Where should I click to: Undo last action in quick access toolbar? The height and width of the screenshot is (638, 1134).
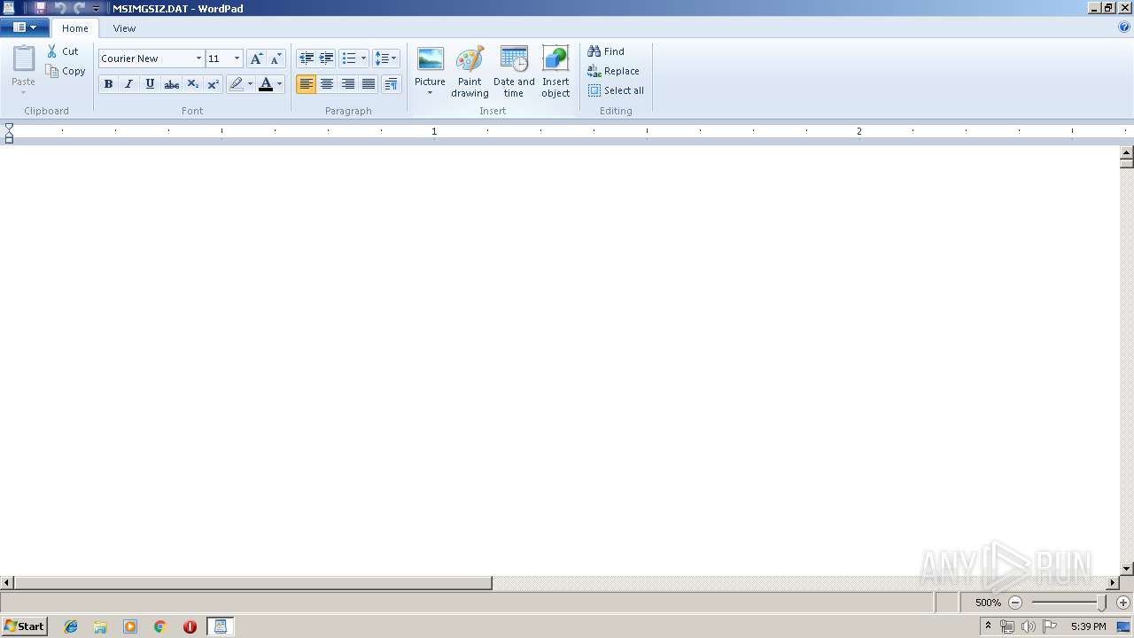(x=59, y=8)
